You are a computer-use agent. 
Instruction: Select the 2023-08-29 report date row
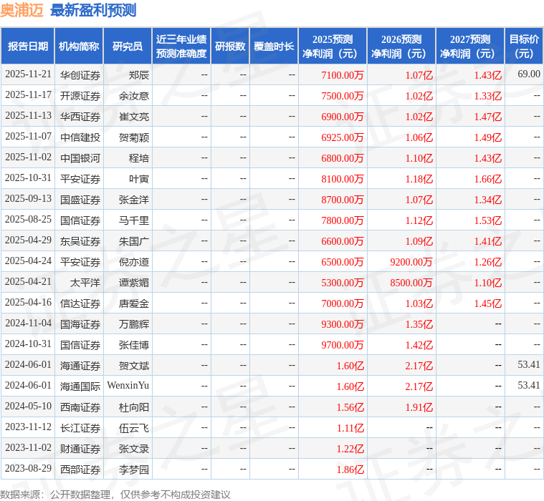[x=28, y=469]
